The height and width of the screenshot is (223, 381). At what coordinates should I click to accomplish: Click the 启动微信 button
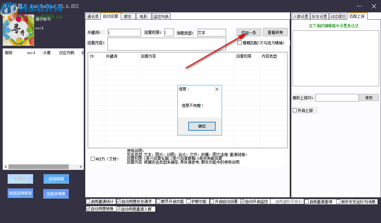[56, 179]
